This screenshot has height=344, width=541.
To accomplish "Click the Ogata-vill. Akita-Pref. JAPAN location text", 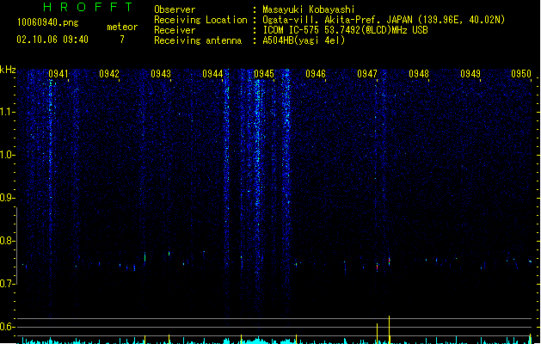I will point(384,20).
